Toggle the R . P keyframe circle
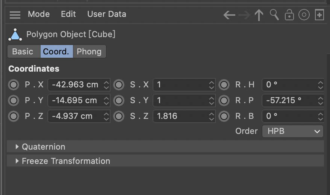The image size is (330, 195). tap(224, 100)
